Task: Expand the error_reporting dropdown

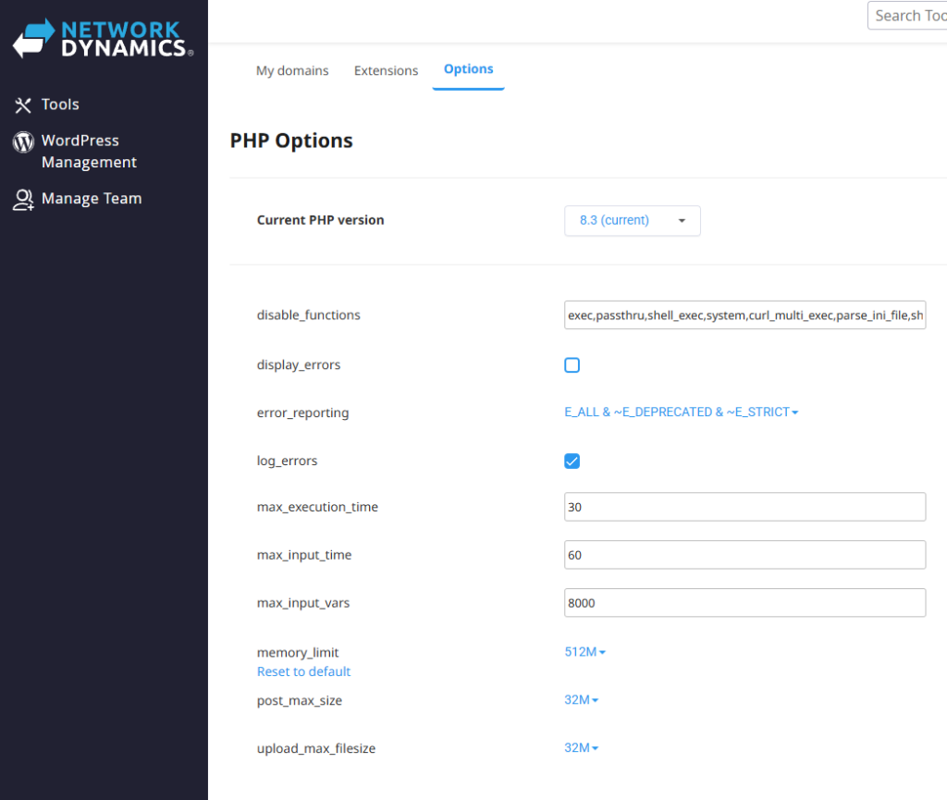Action: pyautogui.click(x=681, y=412)
